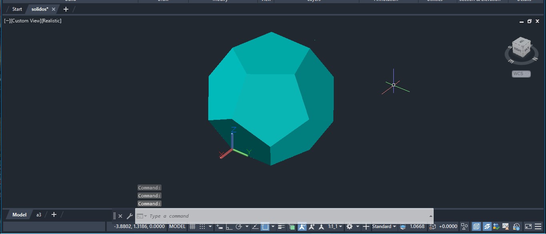
Task: Click the annotation scale sync icon
Action: coord(321,226)
